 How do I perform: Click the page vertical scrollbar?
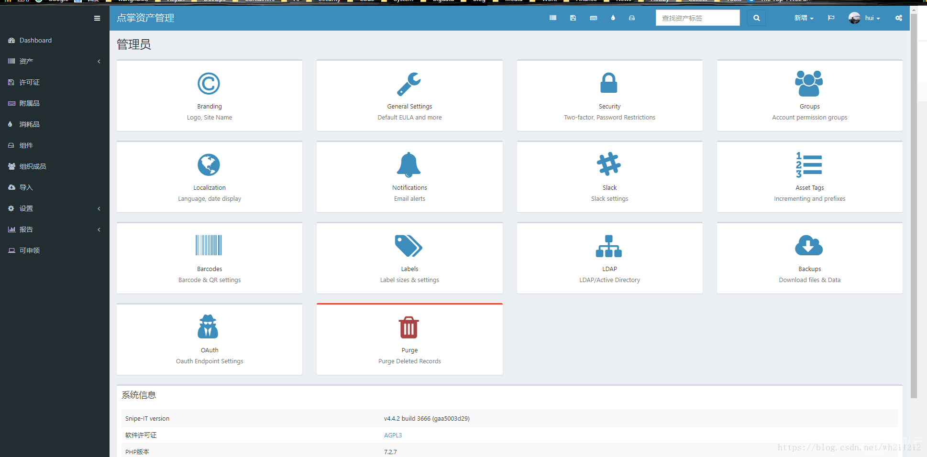pyautogui.click(x=914, y=206)
